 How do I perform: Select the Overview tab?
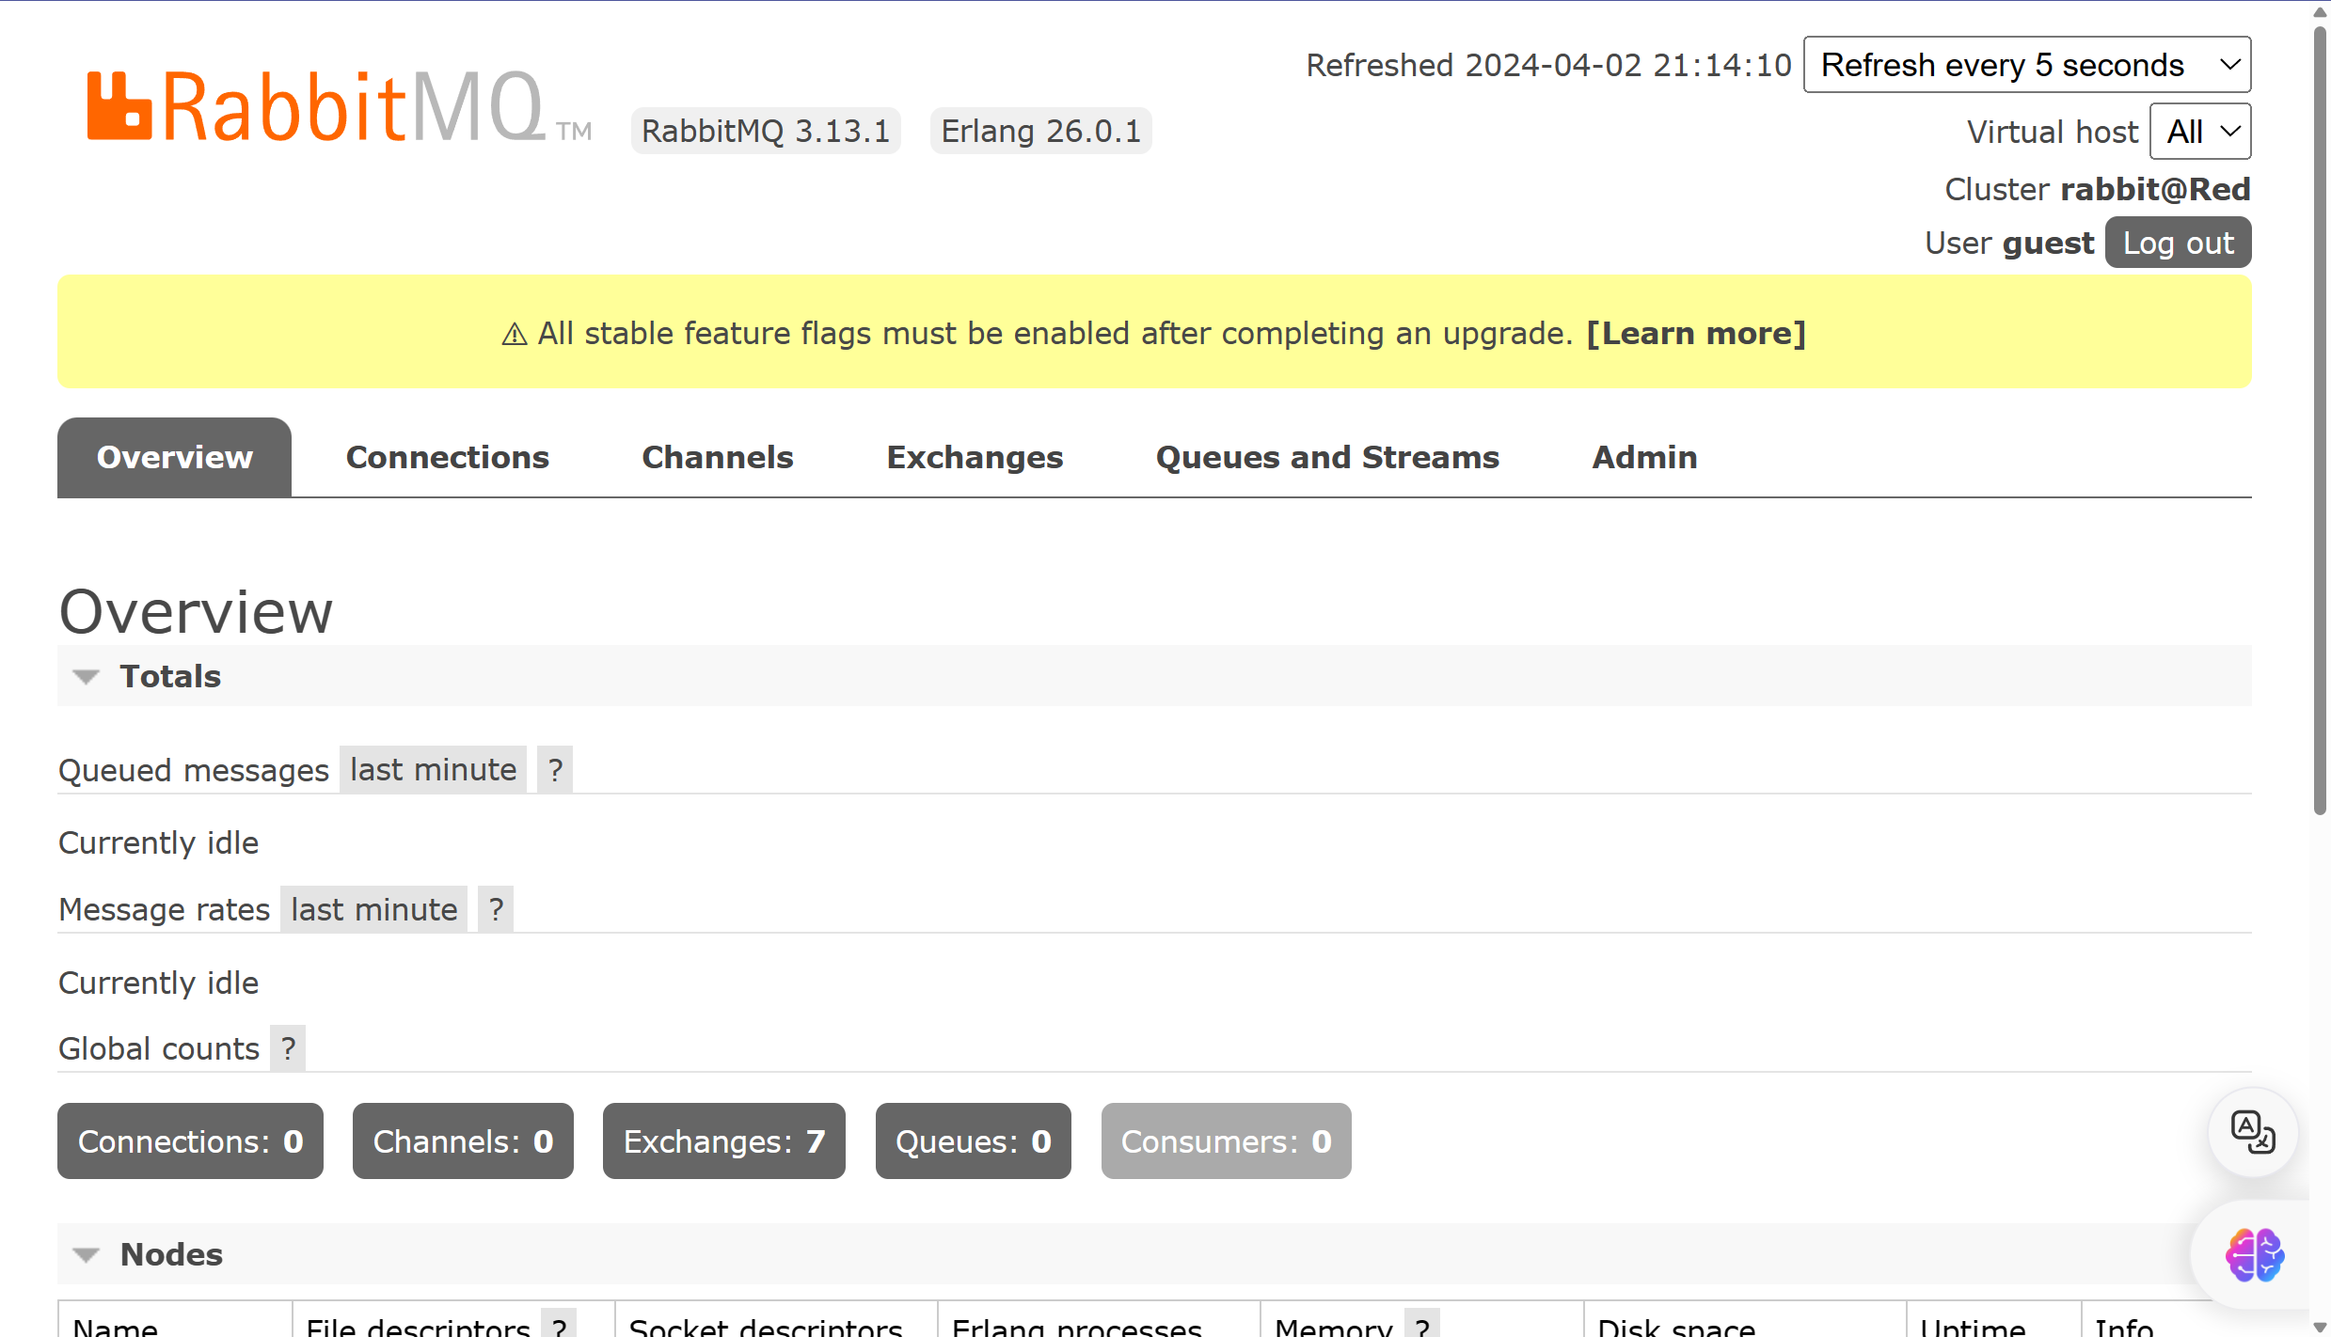click(174, 457)
